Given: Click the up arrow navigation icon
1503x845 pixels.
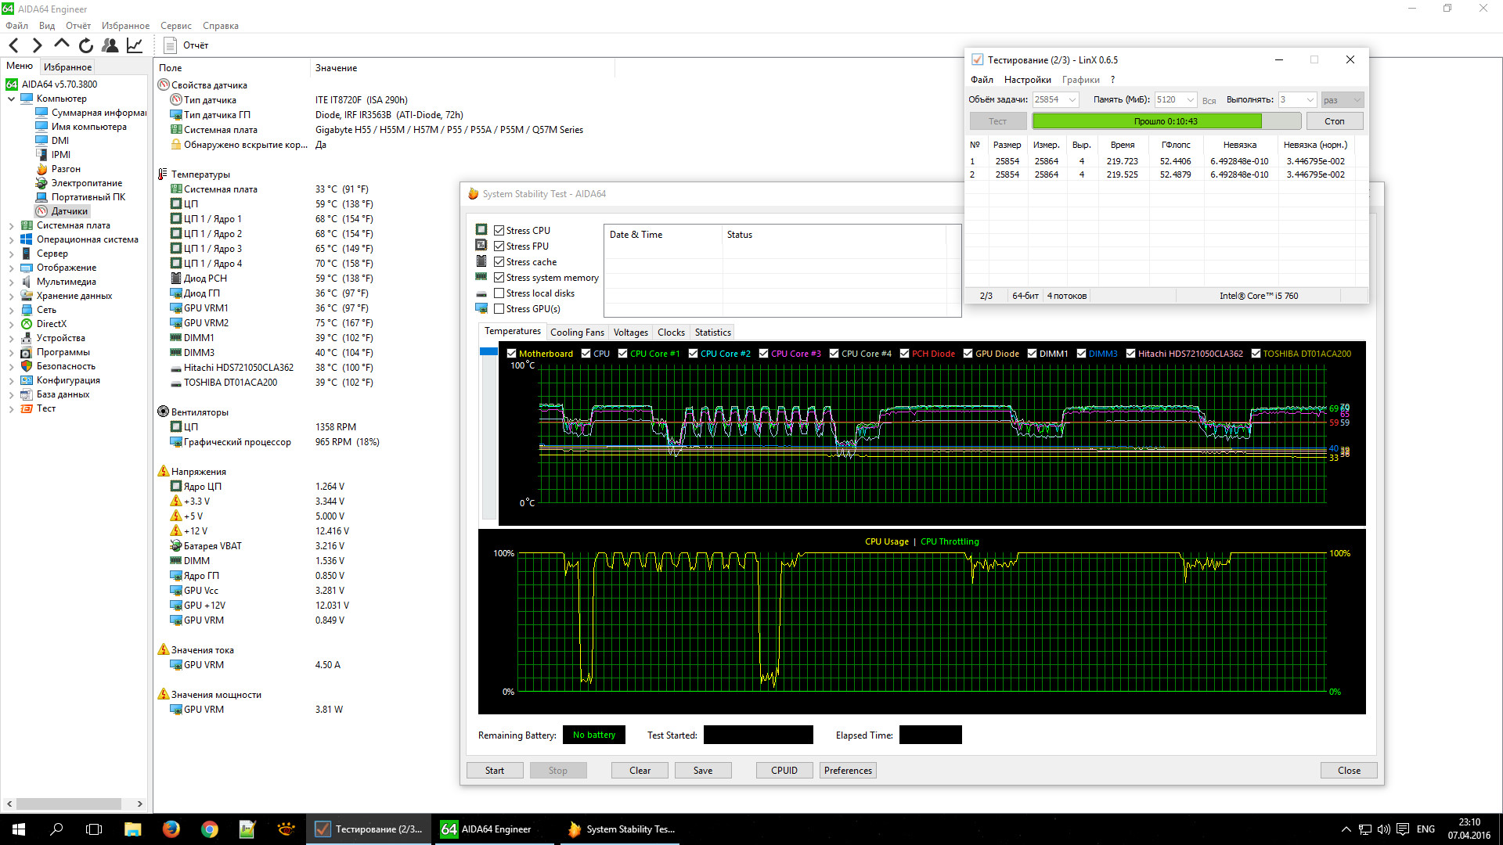Looking at the screenshot, I should point(62,45).
